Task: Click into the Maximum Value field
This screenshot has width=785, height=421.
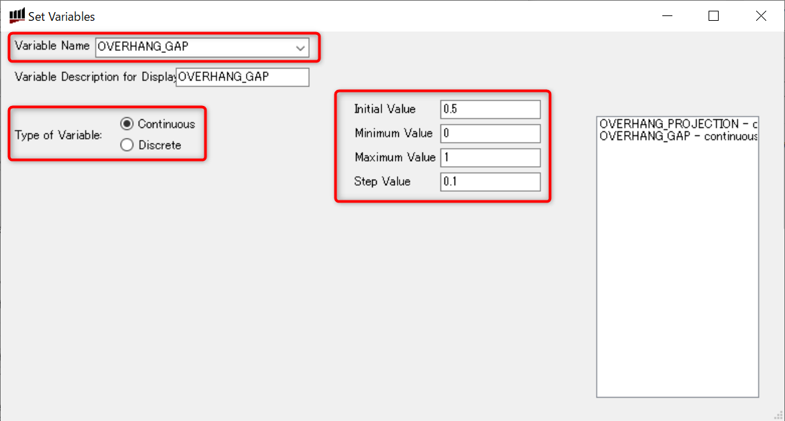Action: point(490,158)
